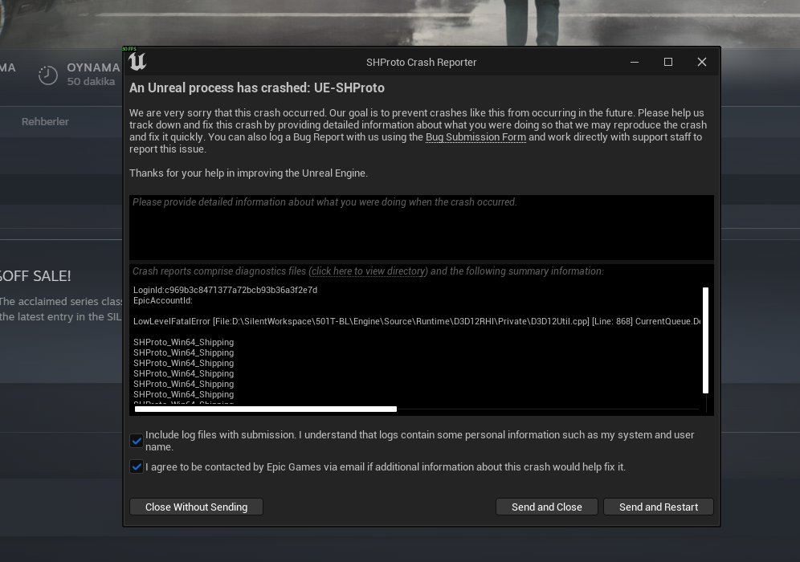800x562 pixels.
Task: Click the SHProto Crash Reporter title text
Action: point(422,62)
